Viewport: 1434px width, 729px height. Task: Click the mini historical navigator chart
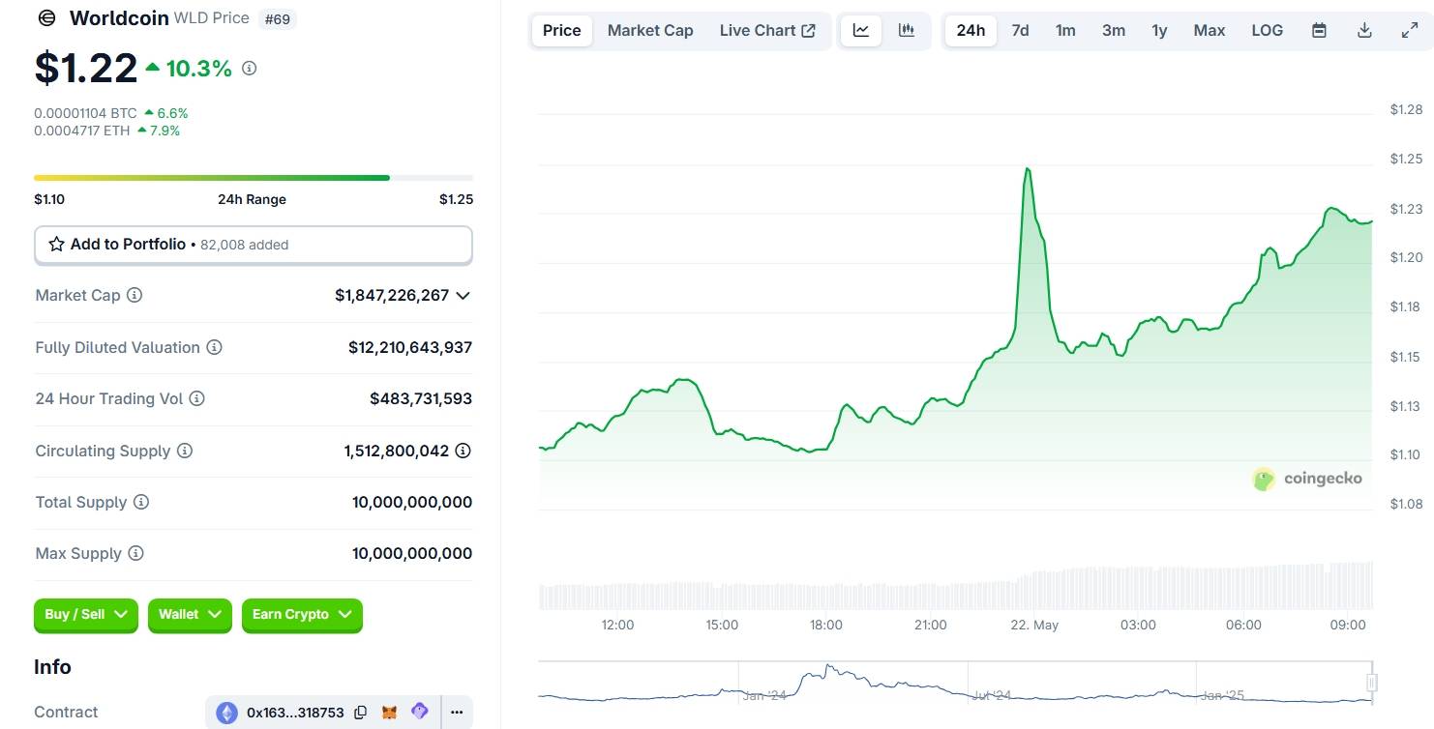[955, 683]
